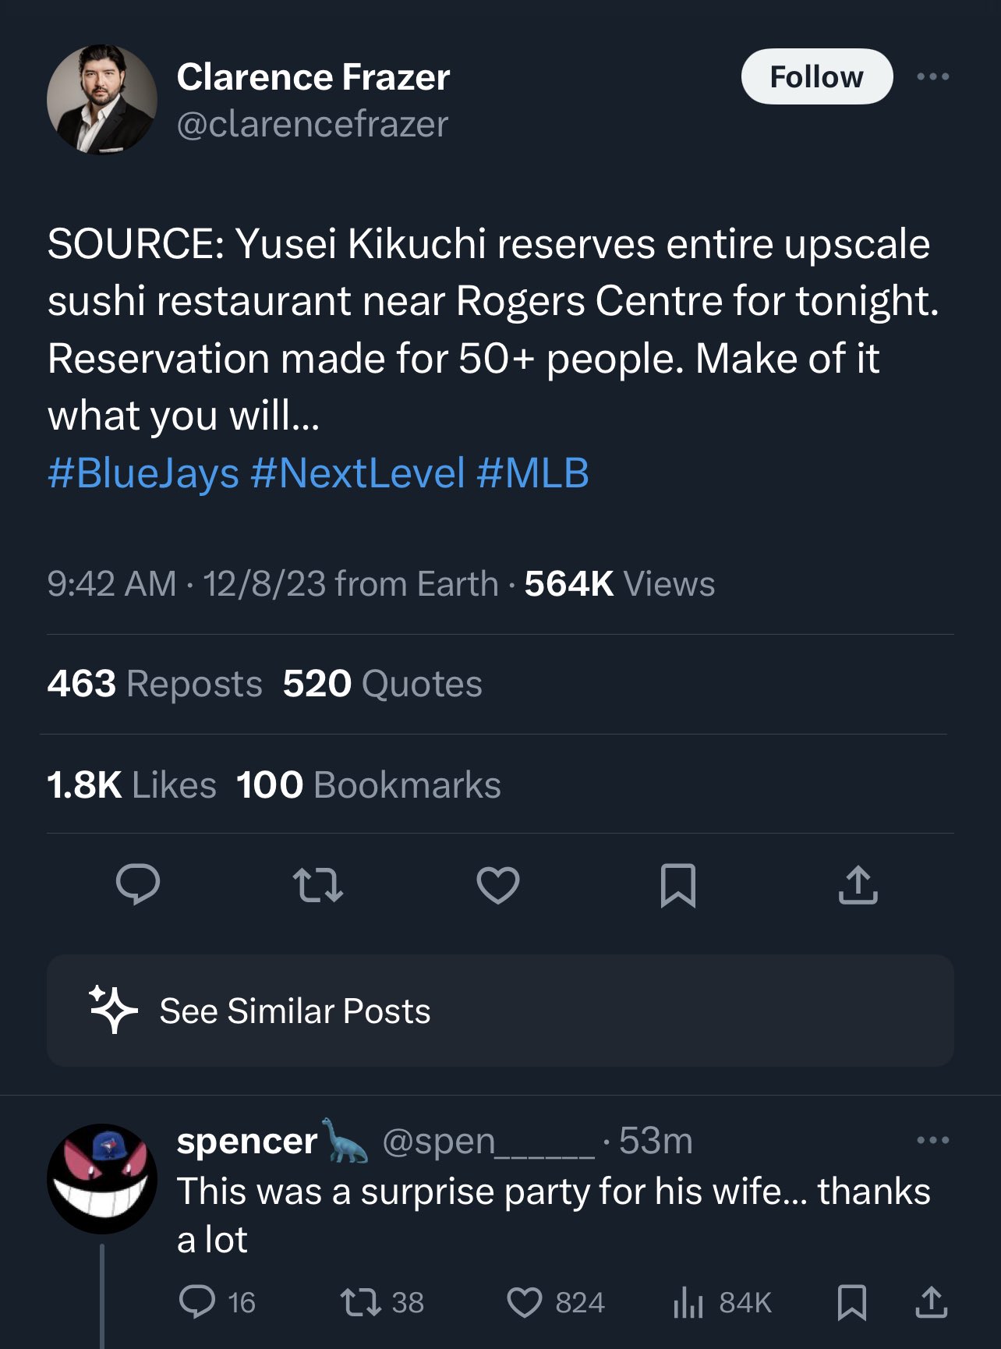View the 463 Reposts list
This screenshot has width=1001, height=1349.
coord(154,684)
